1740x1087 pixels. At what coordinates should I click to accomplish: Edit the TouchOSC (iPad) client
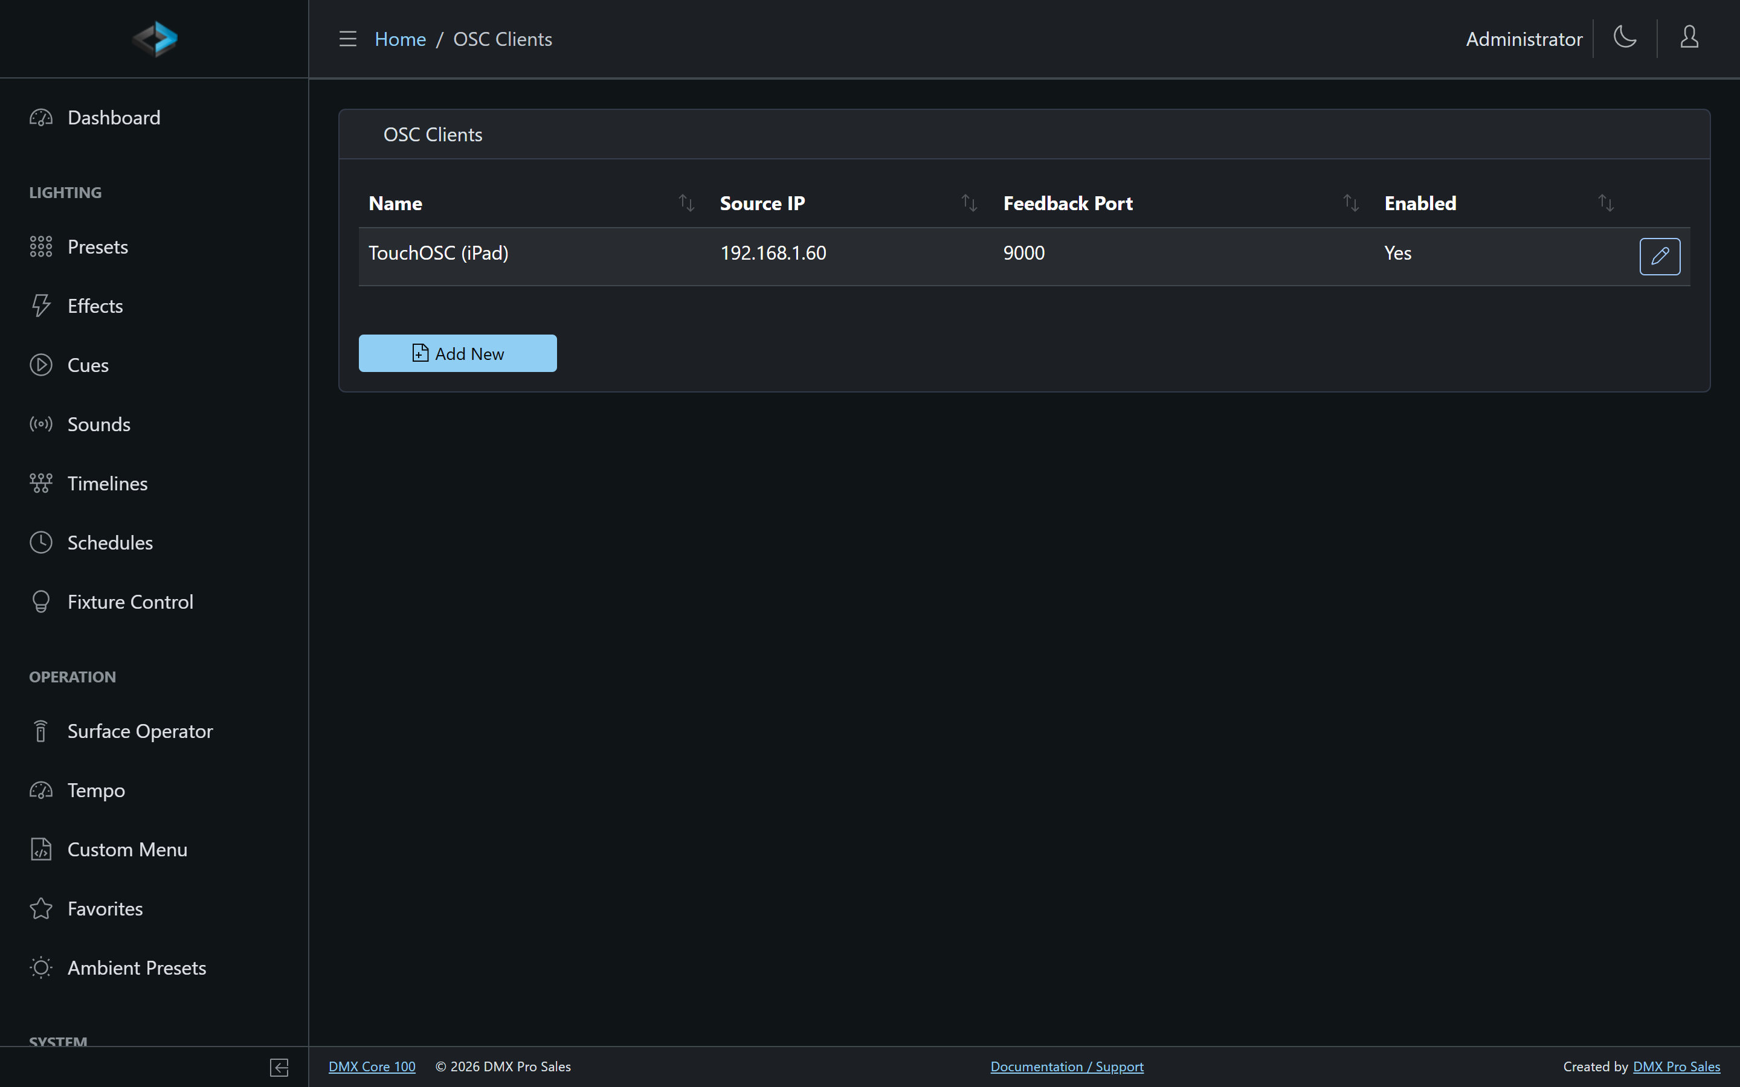click(x=1660, y=257)
